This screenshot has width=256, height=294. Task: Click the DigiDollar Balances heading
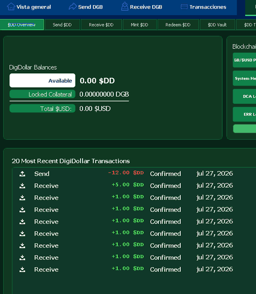coord(33,67)
